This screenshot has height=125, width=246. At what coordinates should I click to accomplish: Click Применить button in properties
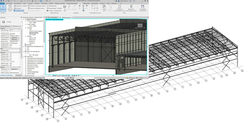[x=19, y=75]
